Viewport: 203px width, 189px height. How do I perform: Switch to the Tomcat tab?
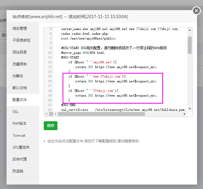23,136
